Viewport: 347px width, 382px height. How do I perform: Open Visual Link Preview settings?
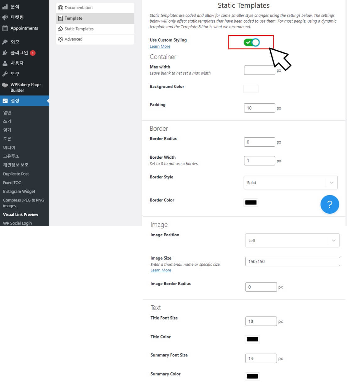(x=20, y=215)
